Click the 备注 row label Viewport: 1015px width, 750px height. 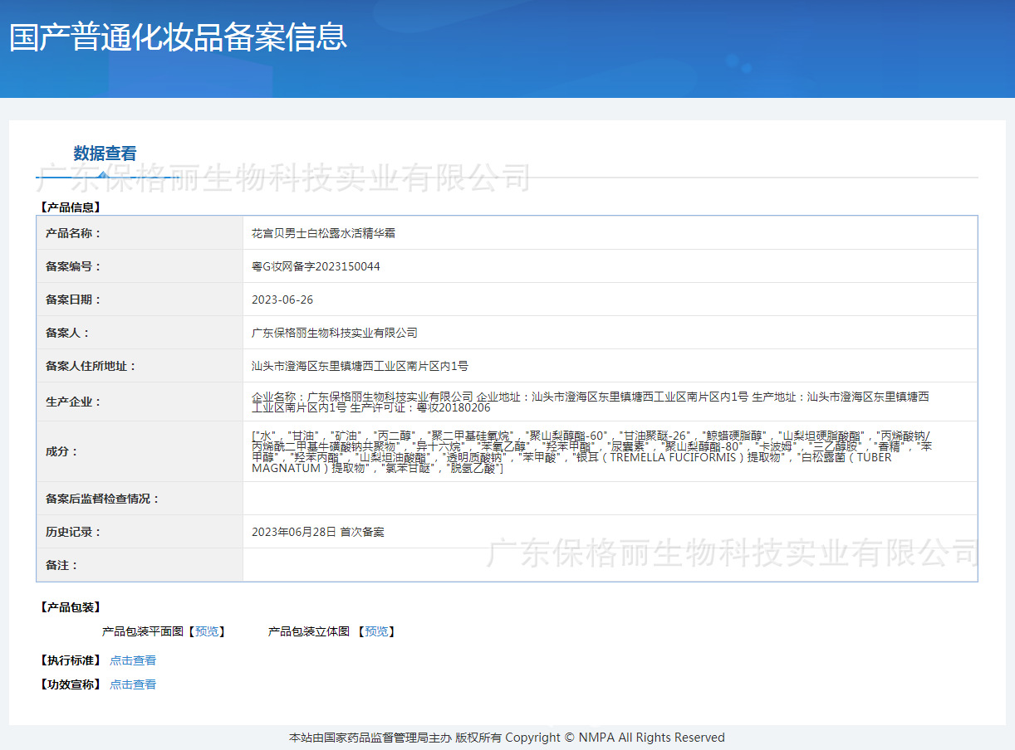(61, 565)
